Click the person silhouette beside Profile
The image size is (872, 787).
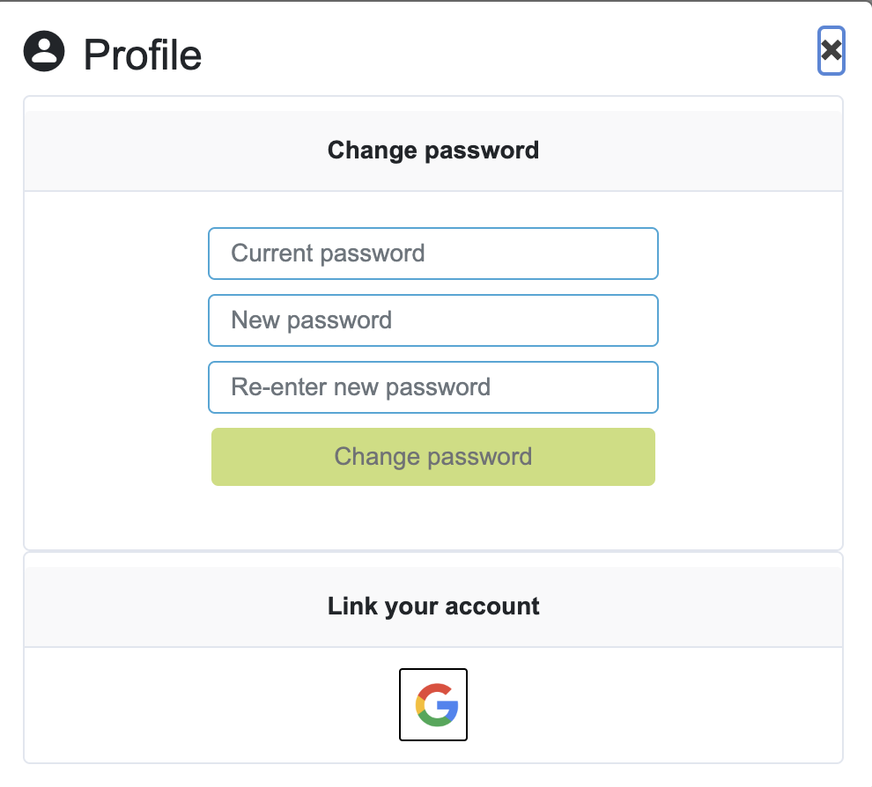(x=44, y=51)
